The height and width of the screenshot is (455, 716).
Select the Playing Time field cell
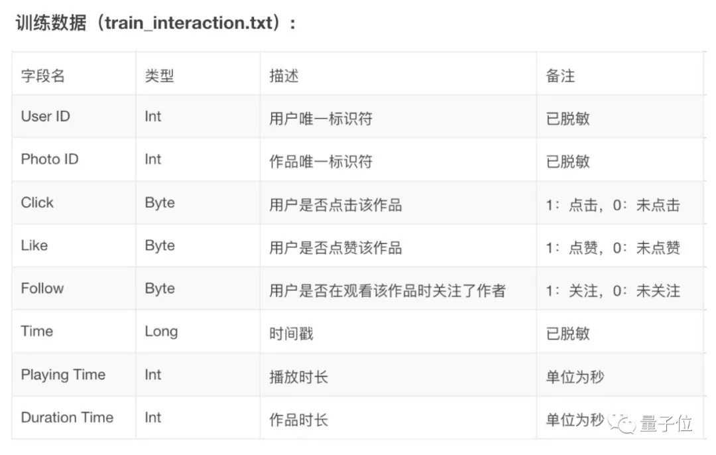click(63, 375)
